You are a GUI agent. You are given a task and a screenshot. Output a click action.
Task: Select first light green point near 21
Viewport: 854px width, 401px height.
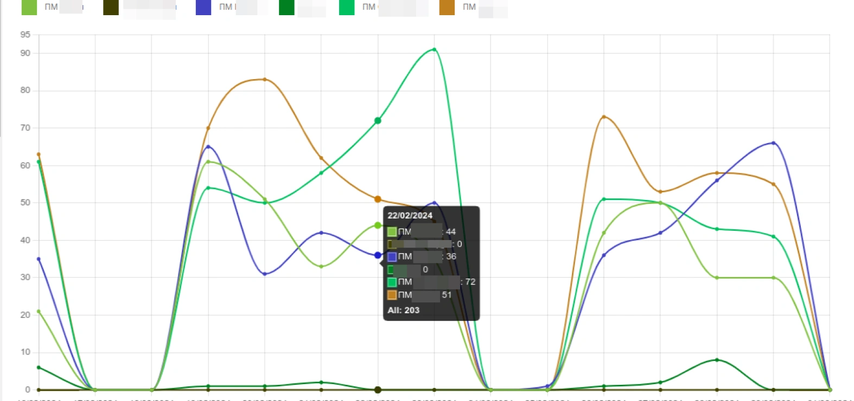click(39, 312)
